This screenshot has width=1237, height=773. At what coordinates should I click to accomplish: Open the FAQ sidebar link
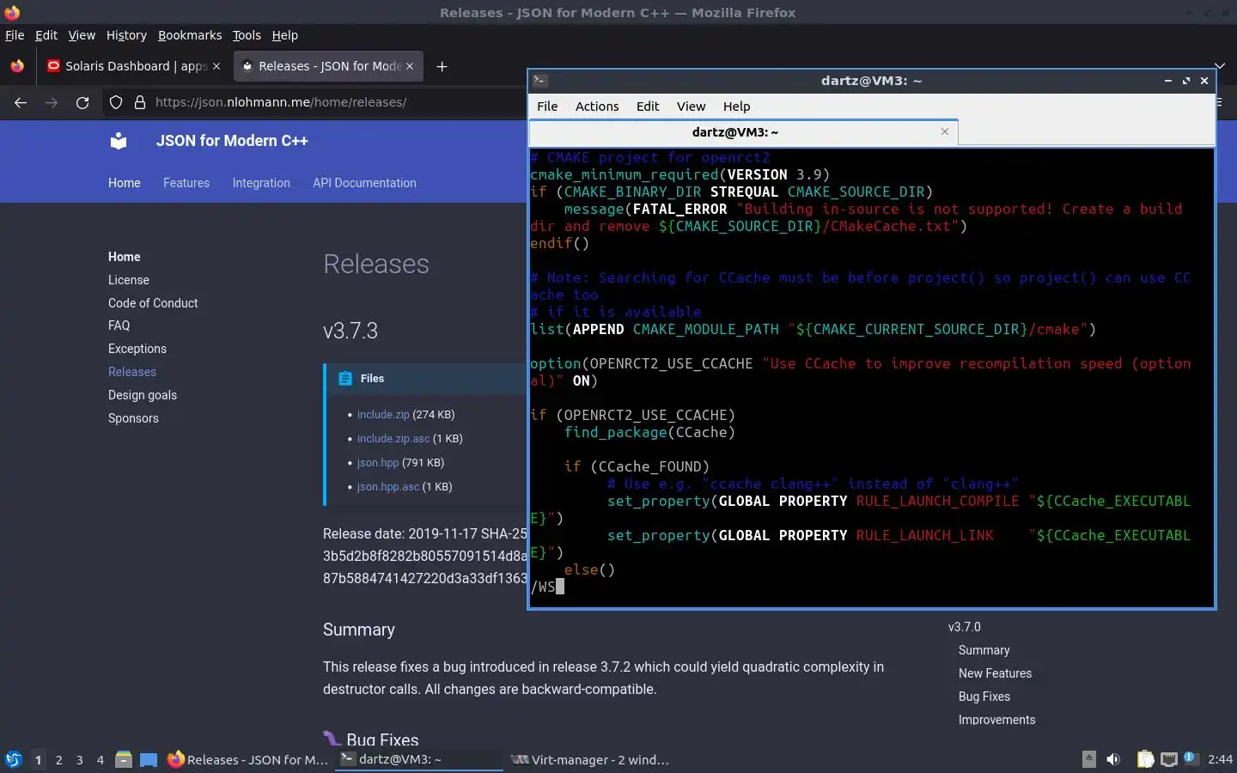coord(119,326)
